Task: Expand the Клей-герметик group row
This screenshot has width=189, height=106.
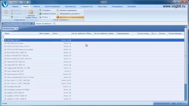Action: 6,74
